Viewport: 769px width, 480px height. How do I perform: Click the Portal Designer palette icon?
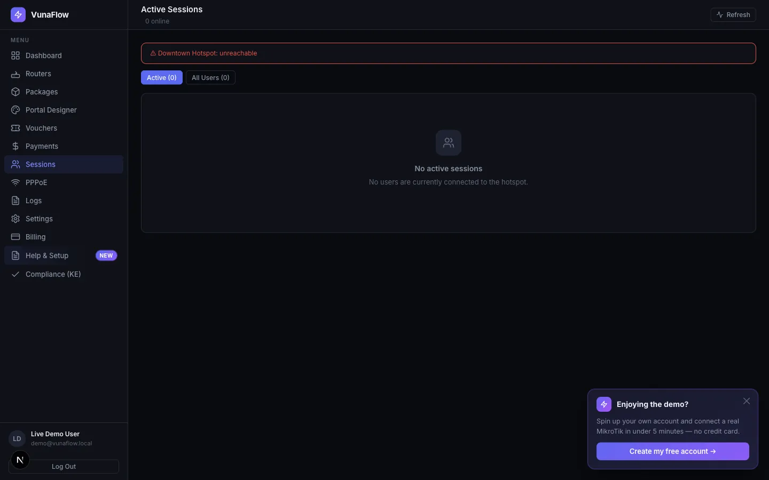(15, 110)
